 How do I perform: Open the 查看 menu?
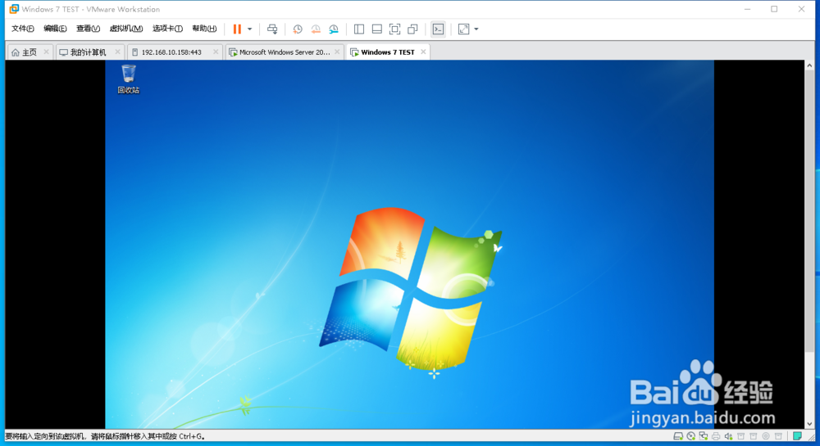click(88, 29)
